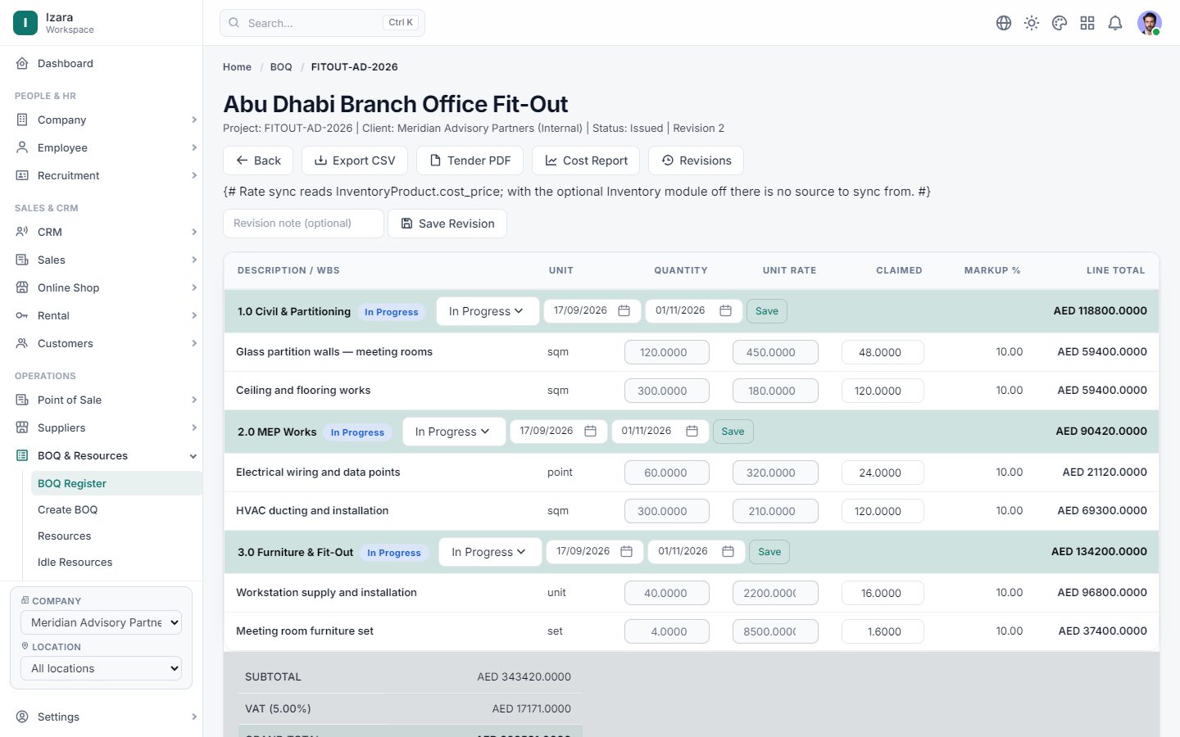This screenshot has height=737, width=1180.
Task: Open calendar icon for Civil start date 17/09/2026
Action: click(624, 311)
